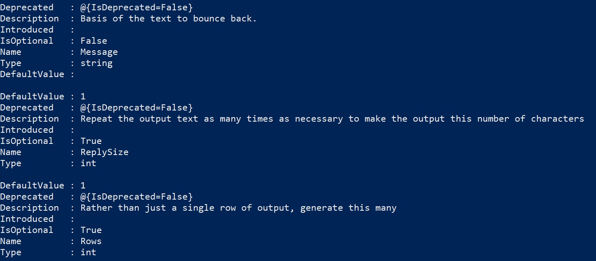Click the text 'Basis of the text to bounce back.'
Image resolution: width=596 pixels, height=261 pixels.
[168, 19]
